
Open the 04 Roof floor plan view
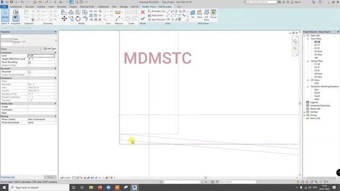[x=318, y=51]
